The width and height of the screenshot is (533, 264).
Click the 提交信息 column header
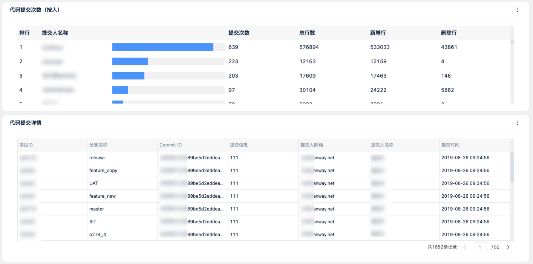click(263, 145)
